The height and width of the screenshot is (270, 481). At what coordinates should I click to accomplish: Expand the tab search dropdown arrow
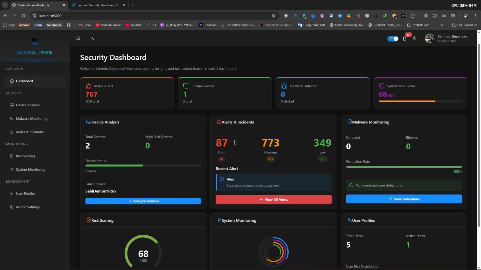pos(5,5)
